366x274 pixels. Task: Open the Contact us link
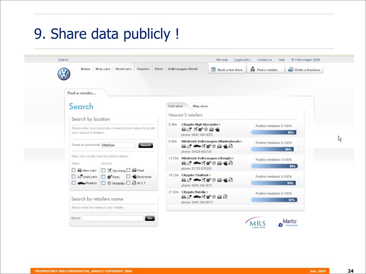[264, 60]
